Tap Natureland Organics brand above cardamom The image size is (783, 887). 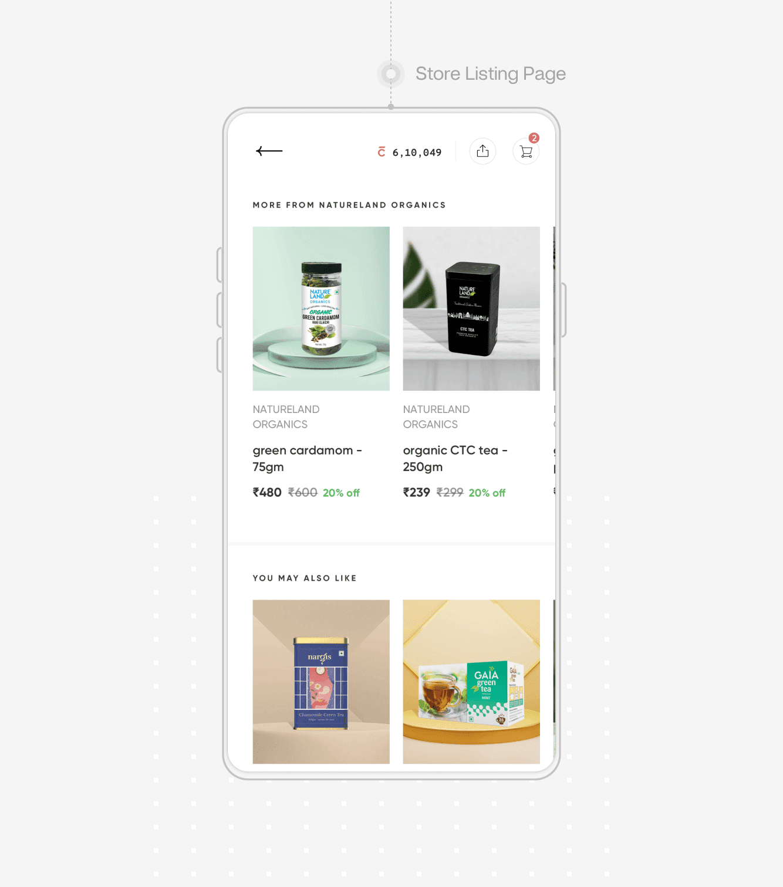pos(286,417)
